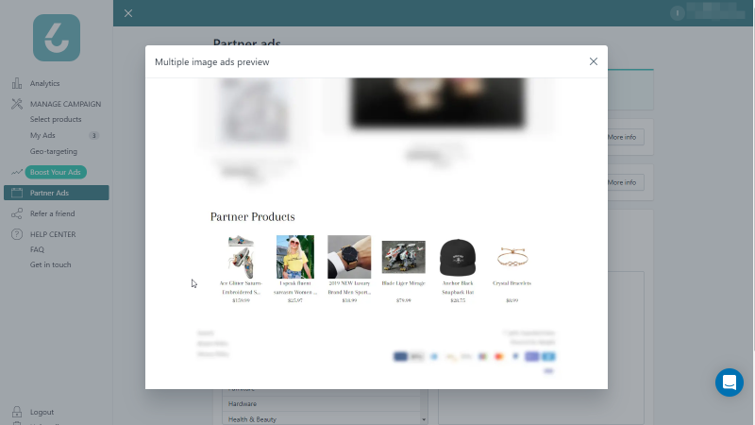Click the Logout padlock icon
The width and height of the screenshot is (755, 425).
point(17,412)
